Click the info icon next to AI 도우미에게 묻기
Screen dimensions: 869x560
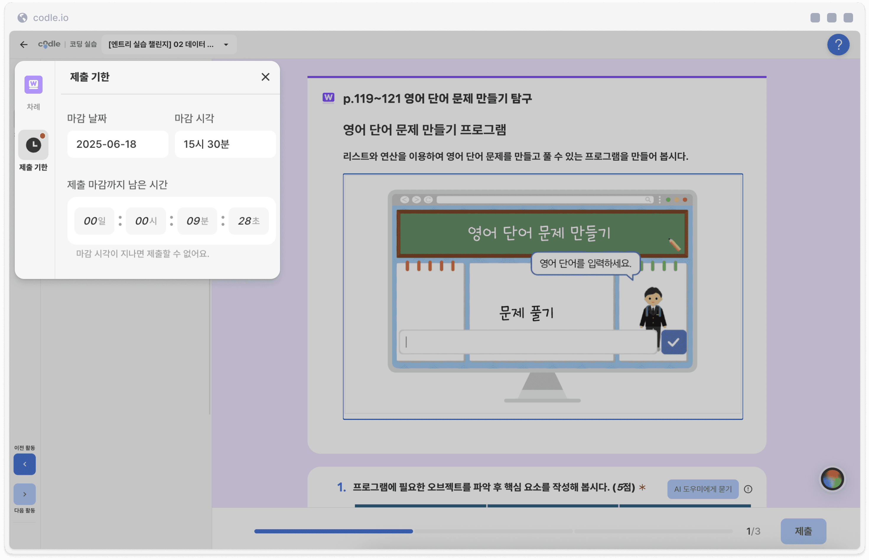pos(748,489)
